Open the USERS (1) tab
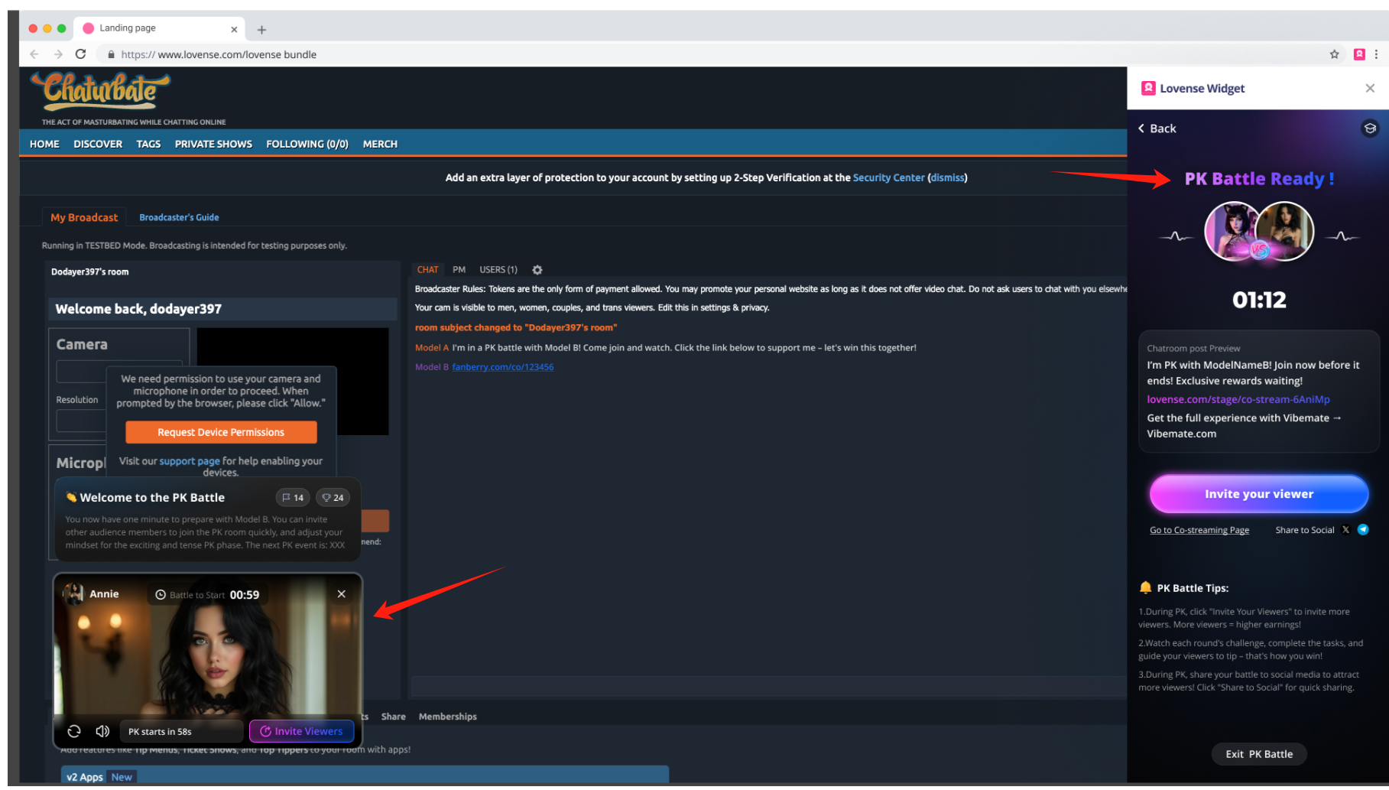 click(x=498, y=270)
